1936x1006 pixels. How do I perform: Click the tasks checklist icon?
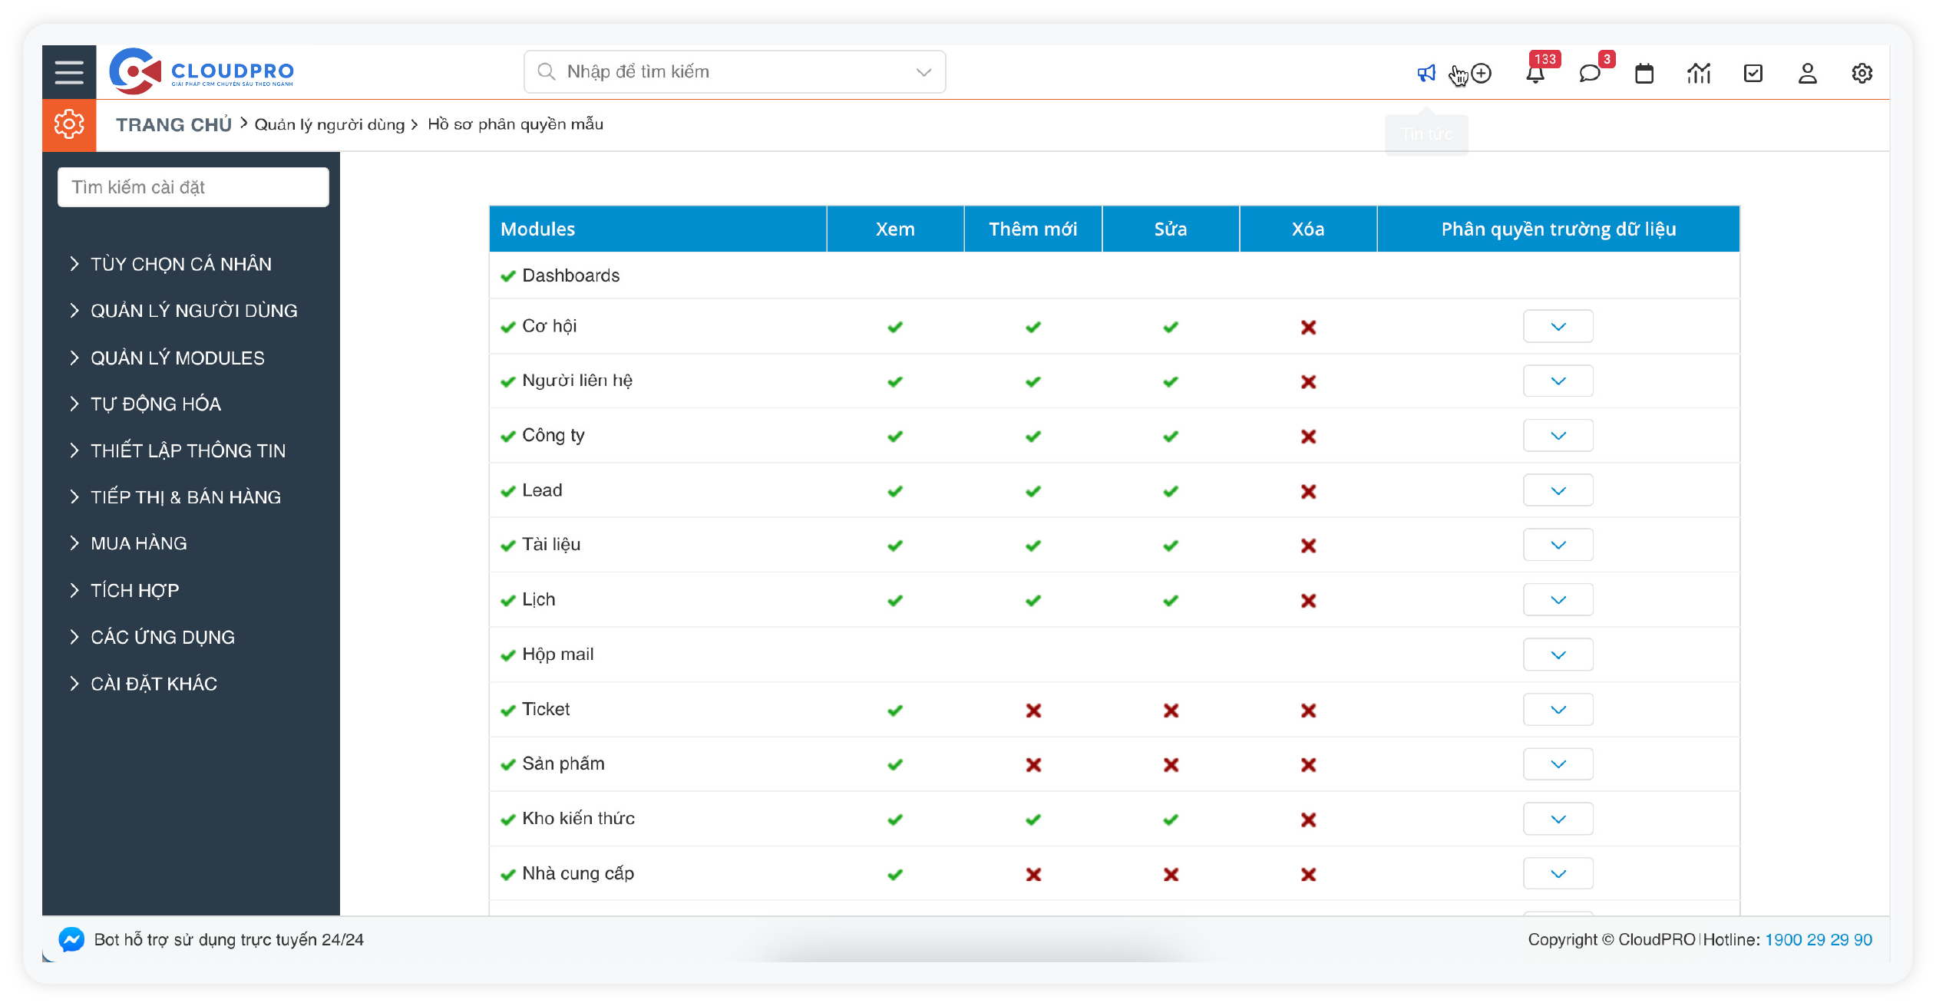1753,74
